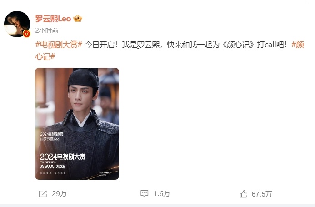
Task: Like the post with thumbs-up icon
Action: [x=244, y=194]
